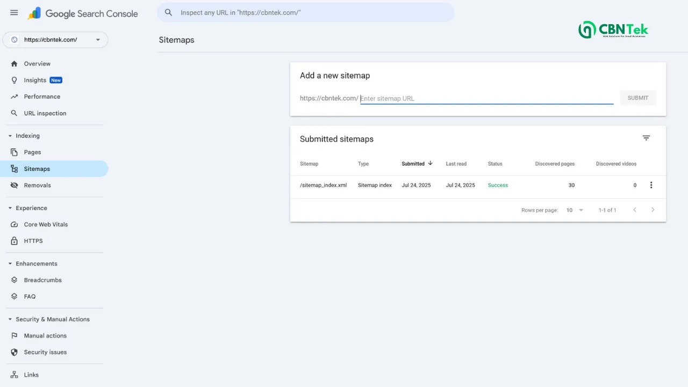The image size is (688, 387).
Task: Sort by Discovered videos column header
Action: 616,164
